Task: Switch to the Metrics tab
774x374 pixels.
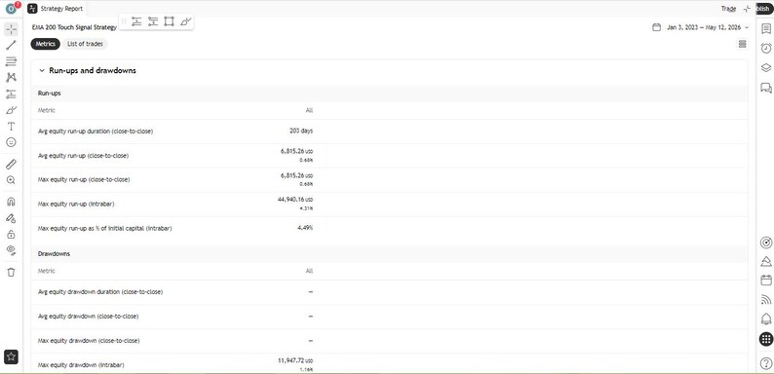Action: click(x=46, y=44)
